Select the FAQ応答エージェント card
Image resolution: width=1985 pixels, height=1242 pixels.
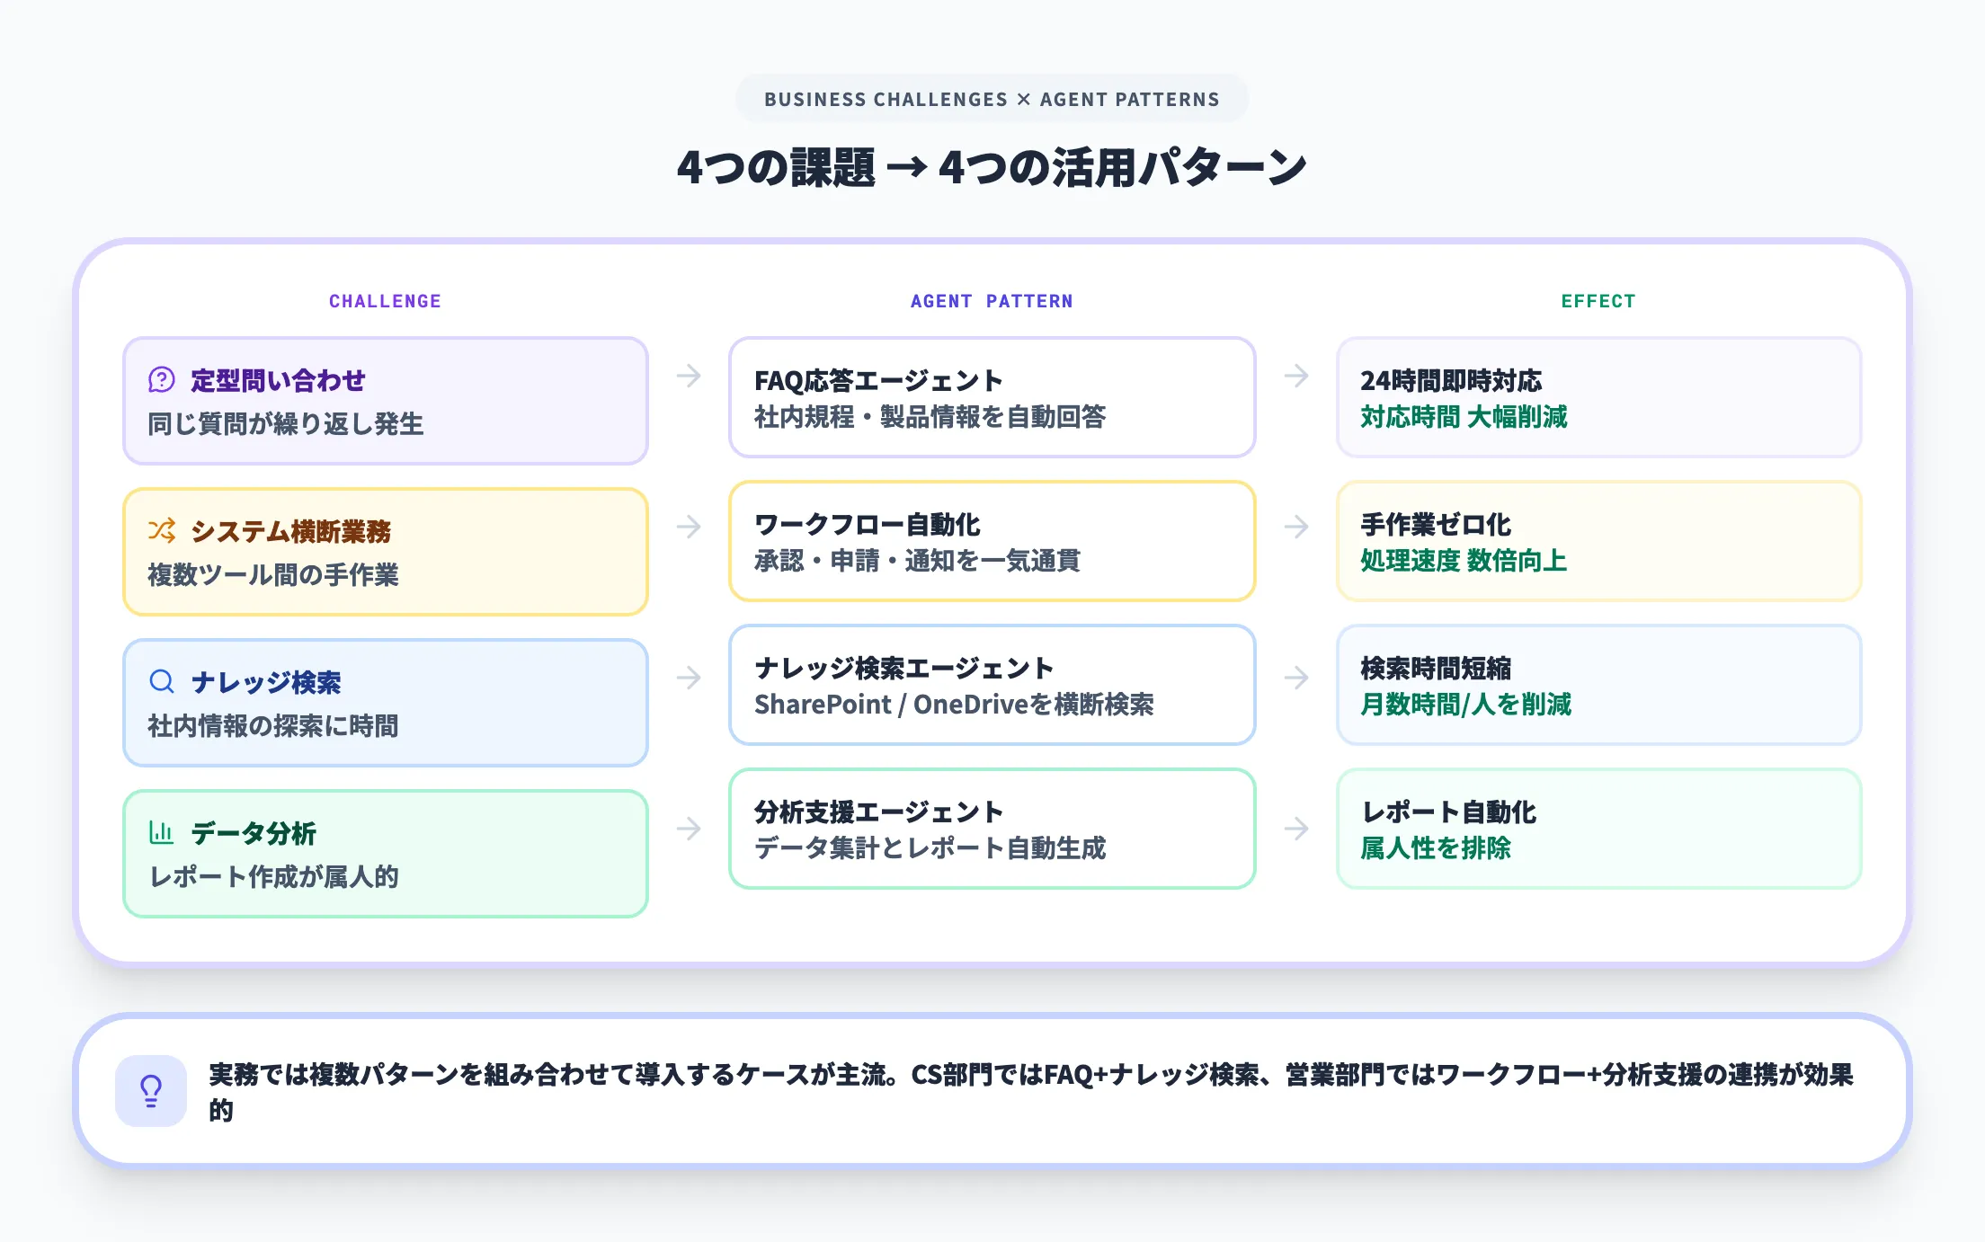pos(991,397)
